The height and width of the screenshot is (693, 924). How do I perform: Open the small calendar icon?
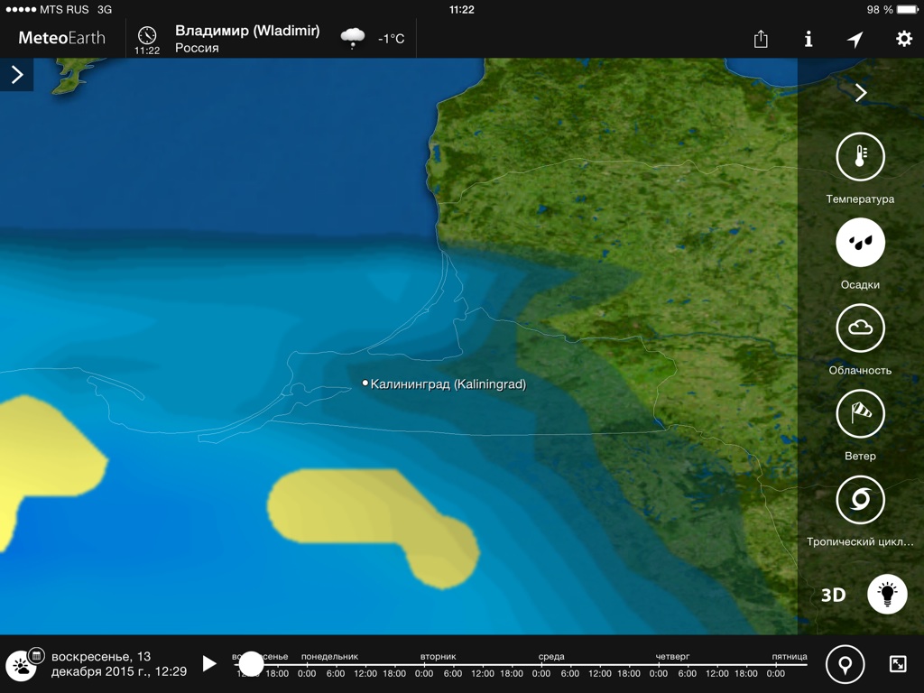pos(36,655)
